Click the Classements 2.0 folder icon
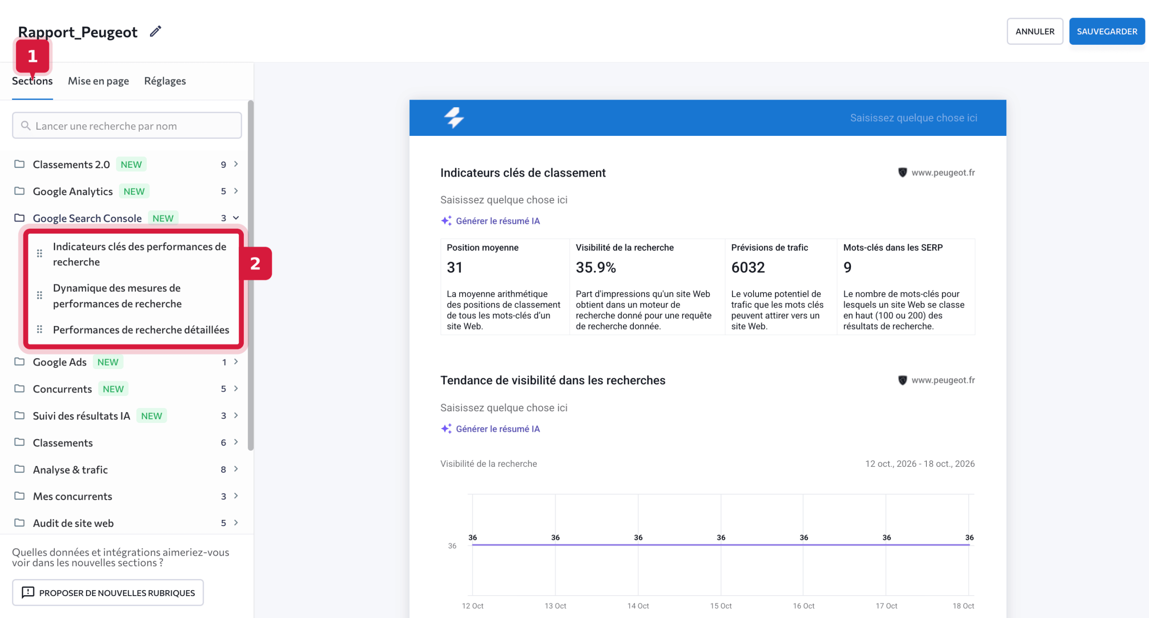The width and height of the screenshot is (1149, 618). tap(19, 164)
